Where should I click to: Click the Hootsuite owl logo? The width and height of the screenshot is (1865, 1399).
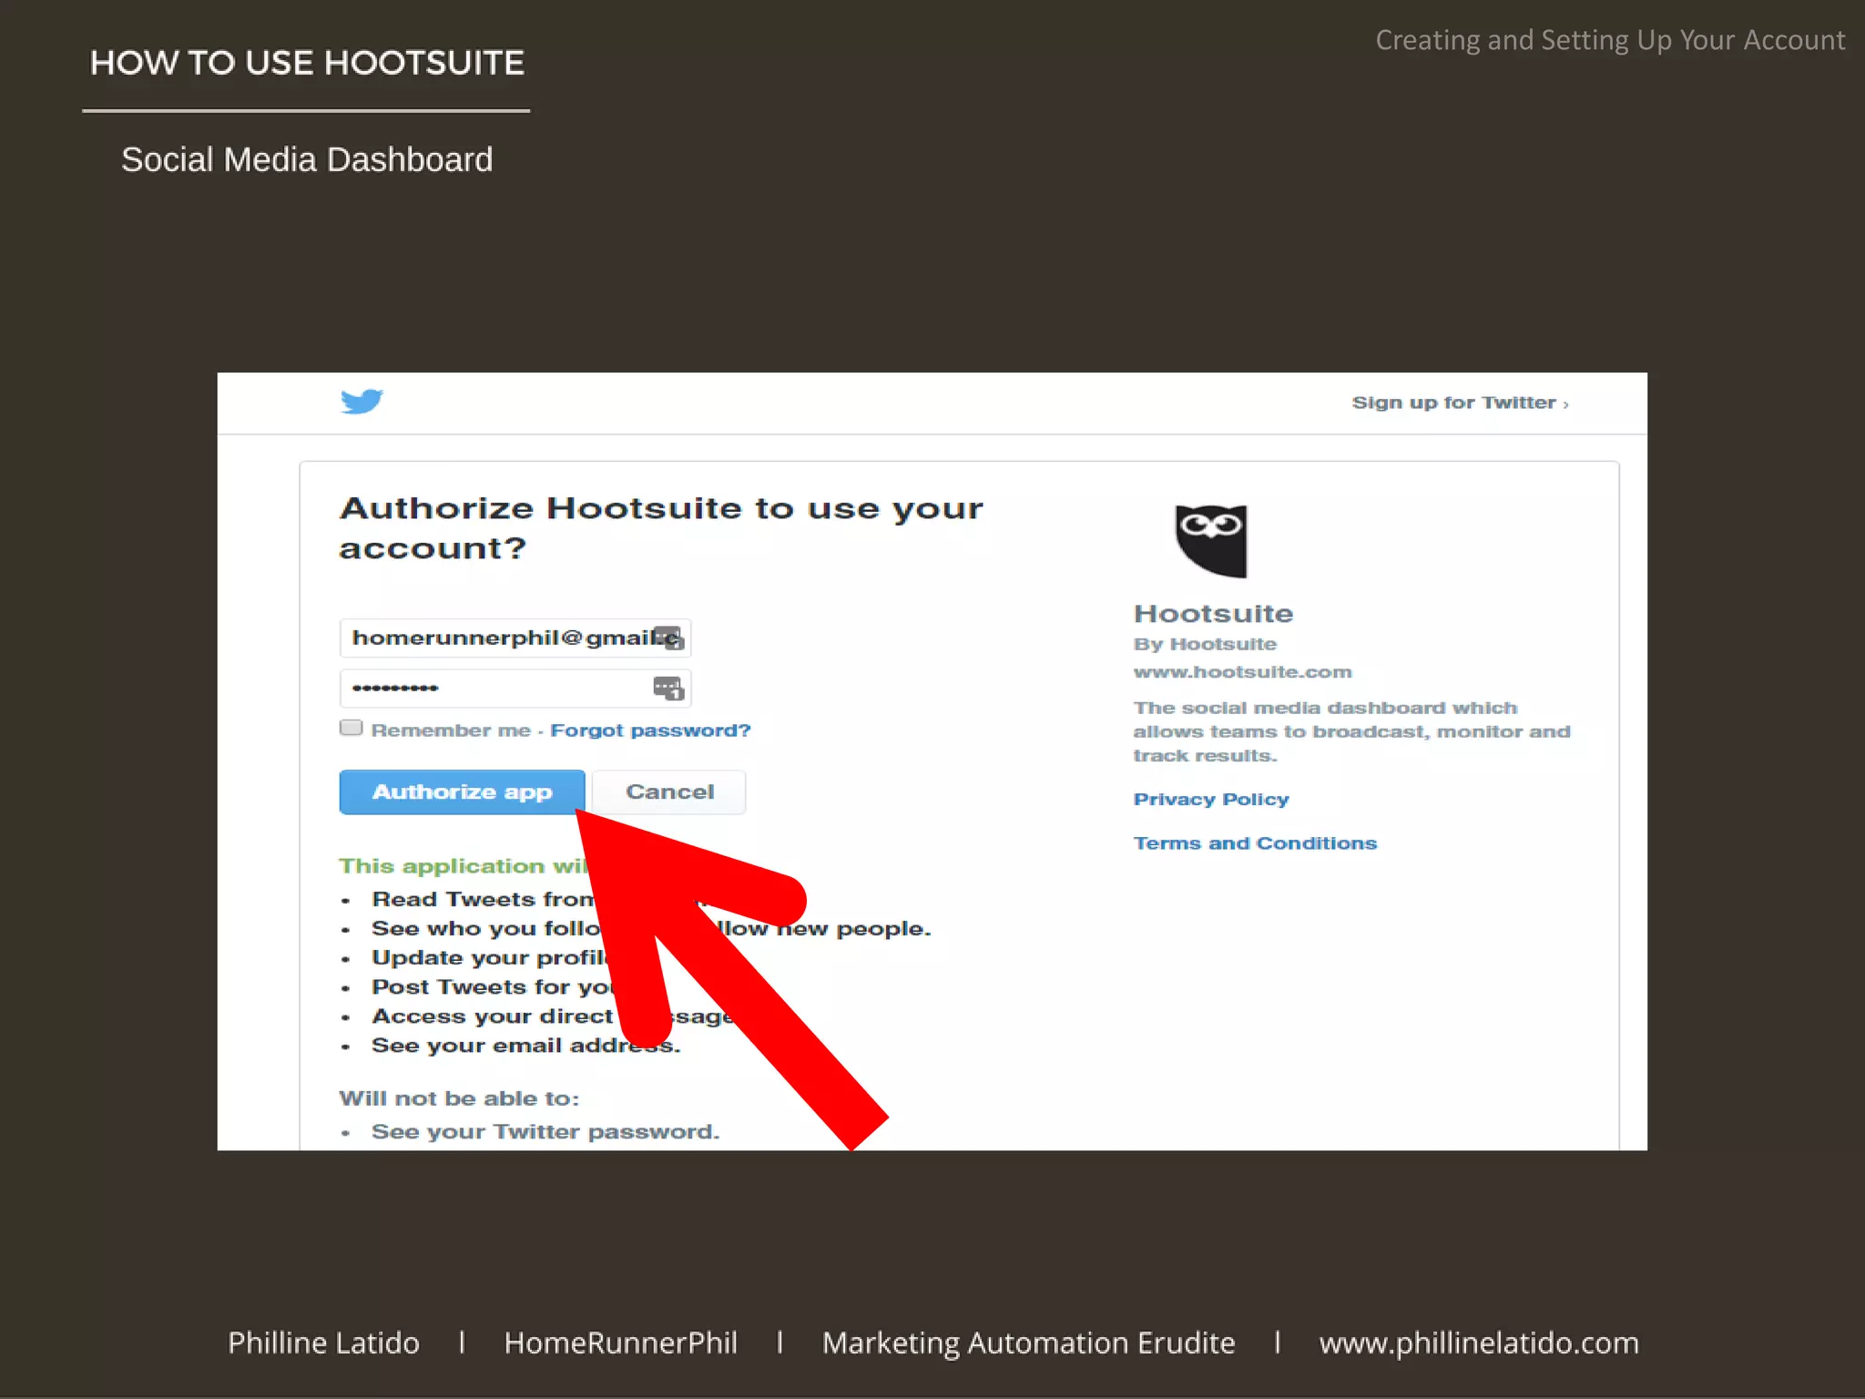(x=1210, y=541)
